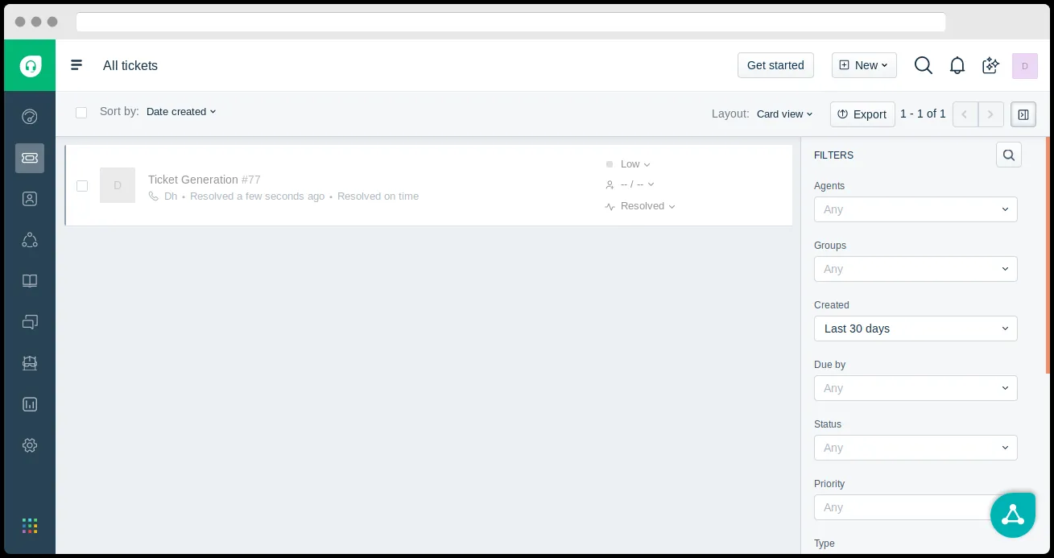This screenshot has width=1054, height=558.
Task: Open the Due by filter dropdown
Action: point(916,388)
